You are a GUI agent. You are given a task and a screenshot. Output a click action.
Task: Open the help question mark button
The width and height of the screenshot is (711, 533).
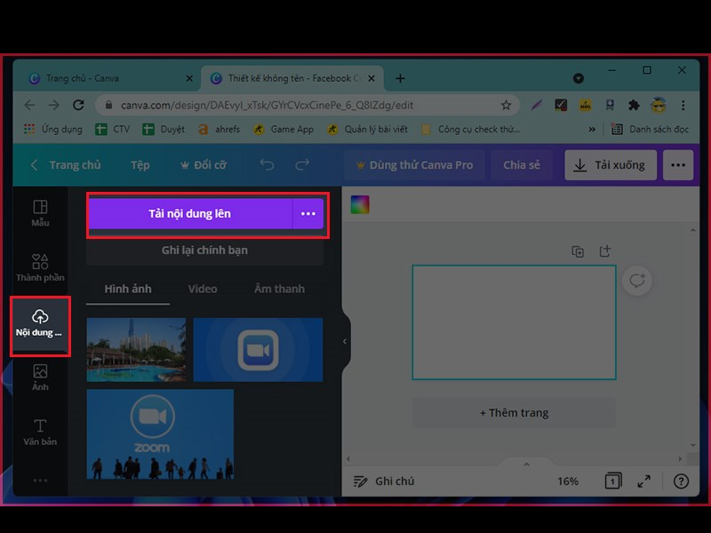click(681, 481)
